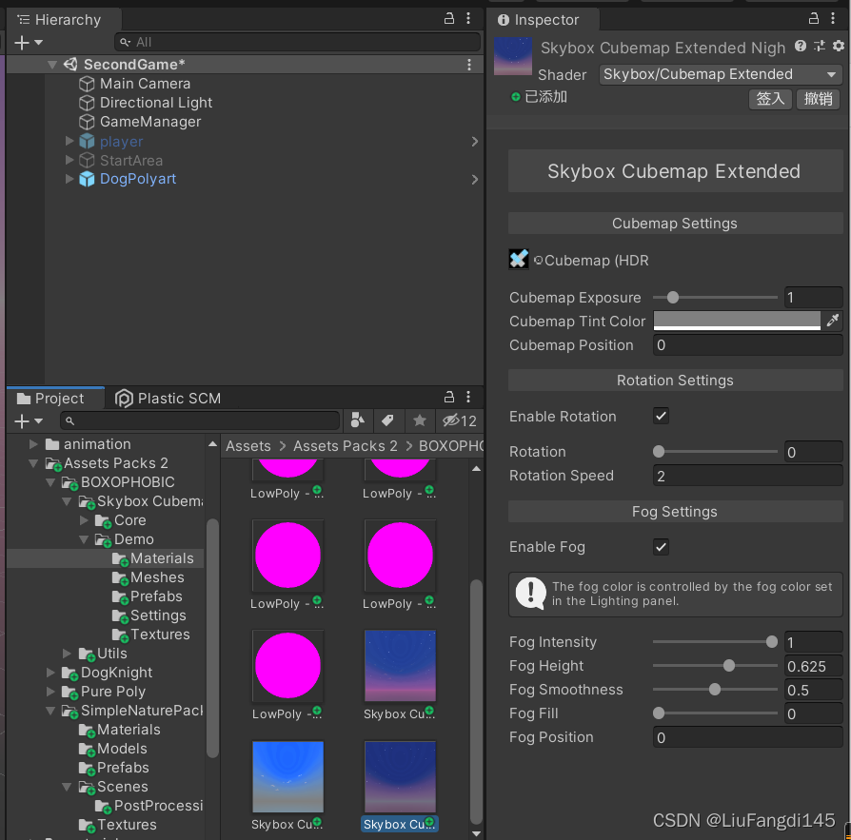Lock the Project panel
Image resolution: width=851 pixels, height=840 pixels.
[449, 397]
